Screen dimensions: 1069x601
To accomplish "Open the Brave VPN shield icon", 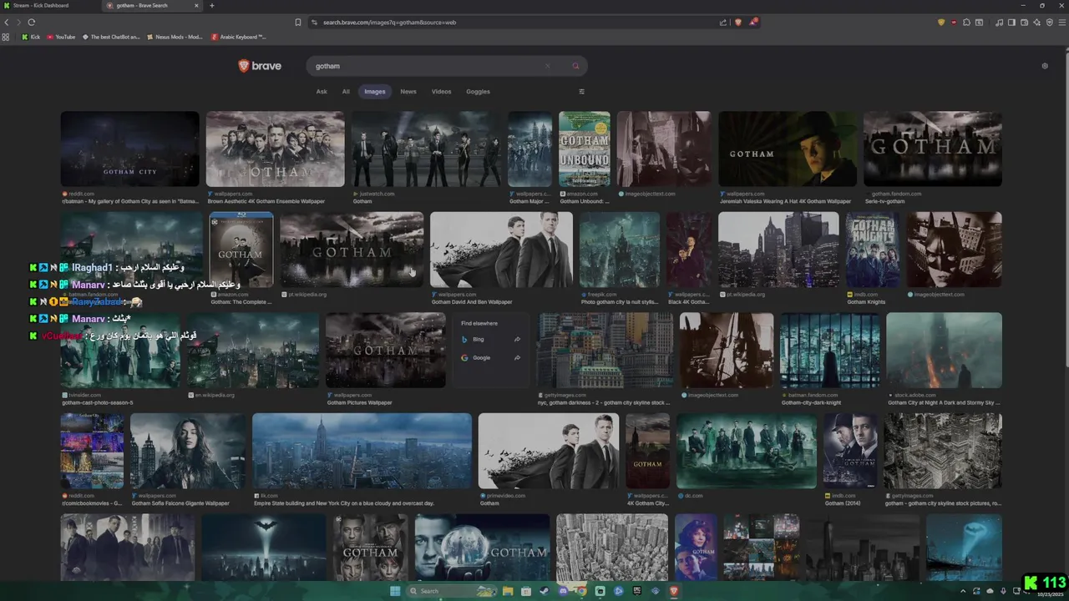I will pyautogui.click(x=1049, y=23).
